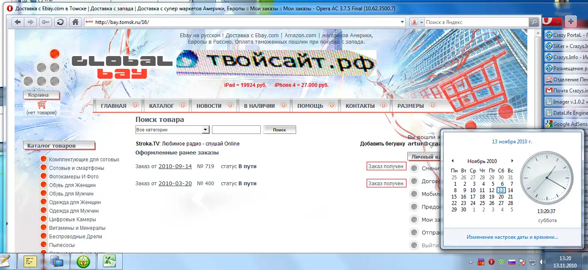The height and width of the screenshot is (270, 588).
Task: Open the address bar URL history dropdown
Action: tap(402, 22)
